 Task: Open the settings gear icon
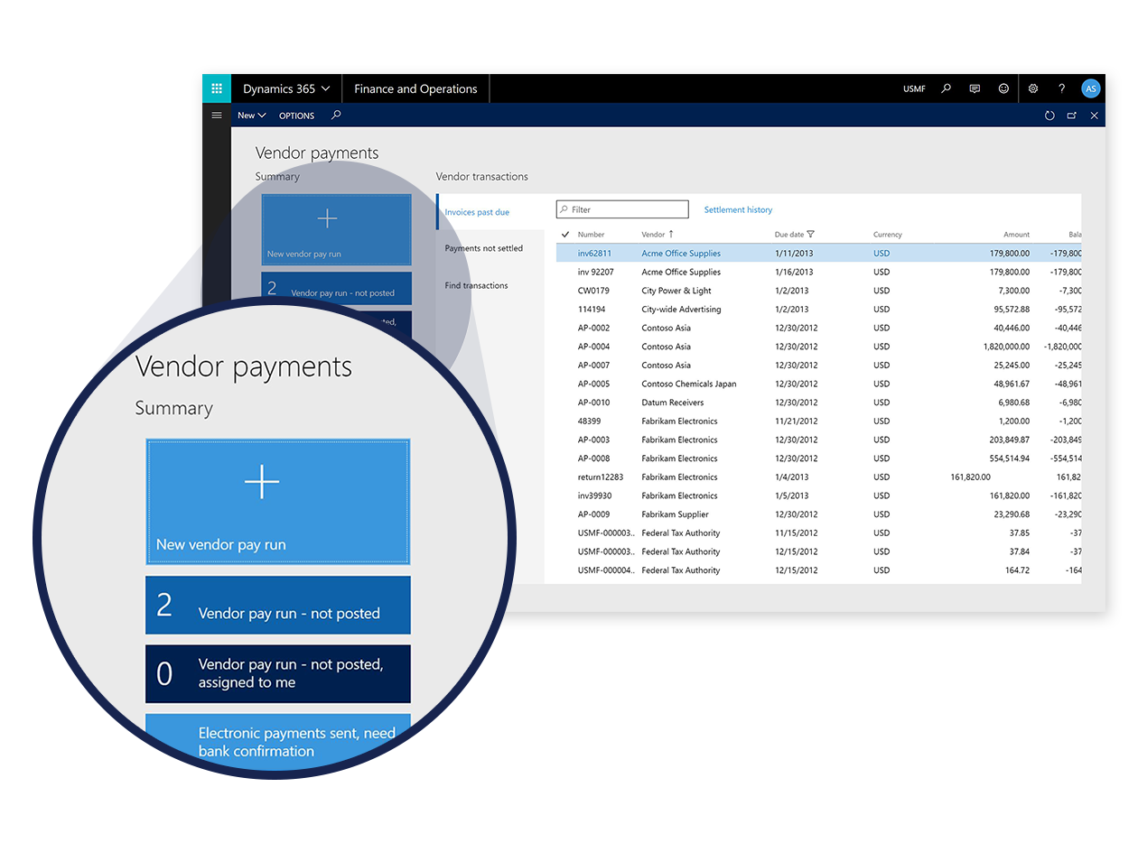(1033, 88)
